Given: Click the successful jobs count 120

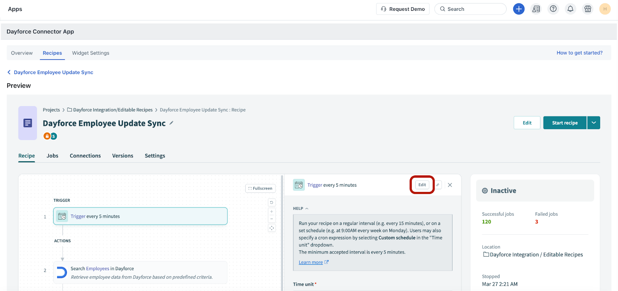Looking at the screenshot, I should 487,222.
